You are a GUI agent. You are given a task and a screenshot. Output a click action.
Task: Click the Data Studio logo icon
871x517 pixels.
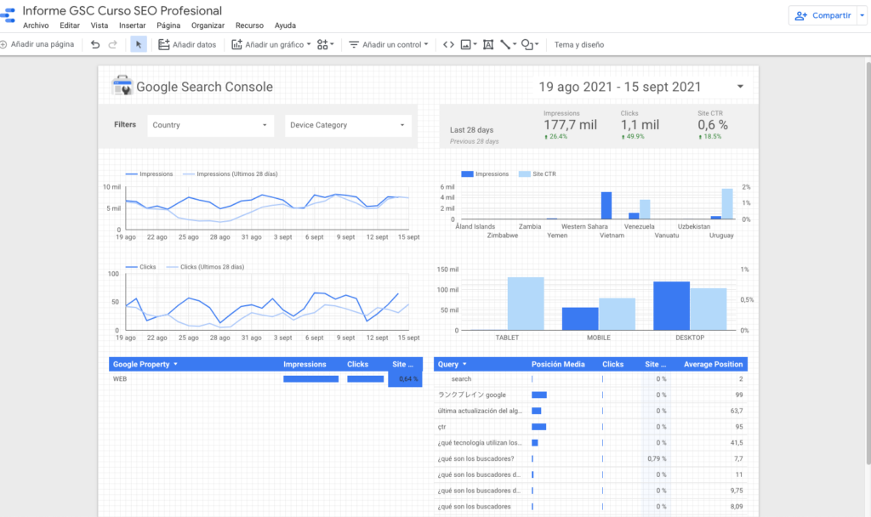(7, 15)
